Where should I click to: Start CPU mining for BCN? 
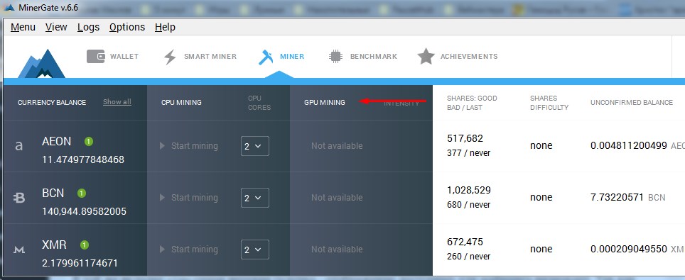click(x=189, y=198)
